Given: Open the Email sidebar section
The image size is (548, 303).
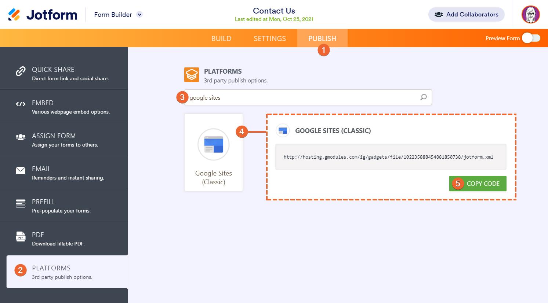Looking at the screenshot, I should [x=64, y=173].
